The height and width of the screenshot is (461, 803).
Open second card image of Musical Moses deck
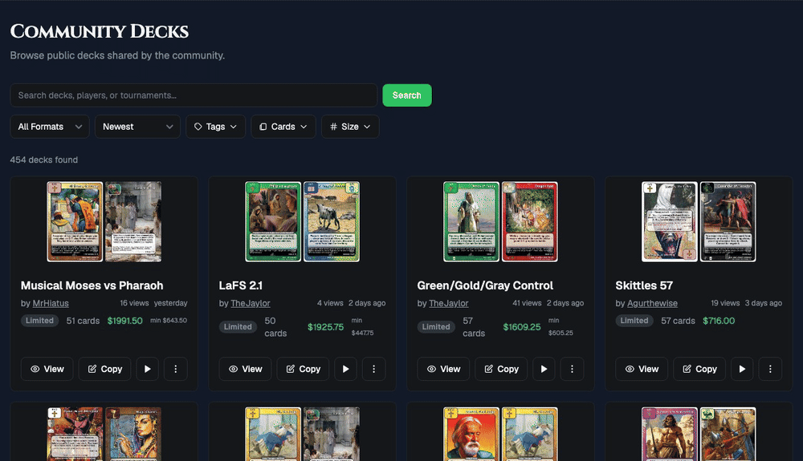pyautogui.click(x=133, y=222)
